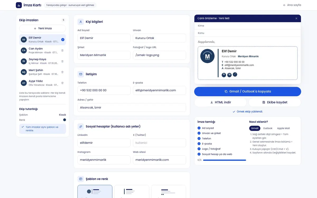Click the İmza Kartı logo icon

click(19, 5)
